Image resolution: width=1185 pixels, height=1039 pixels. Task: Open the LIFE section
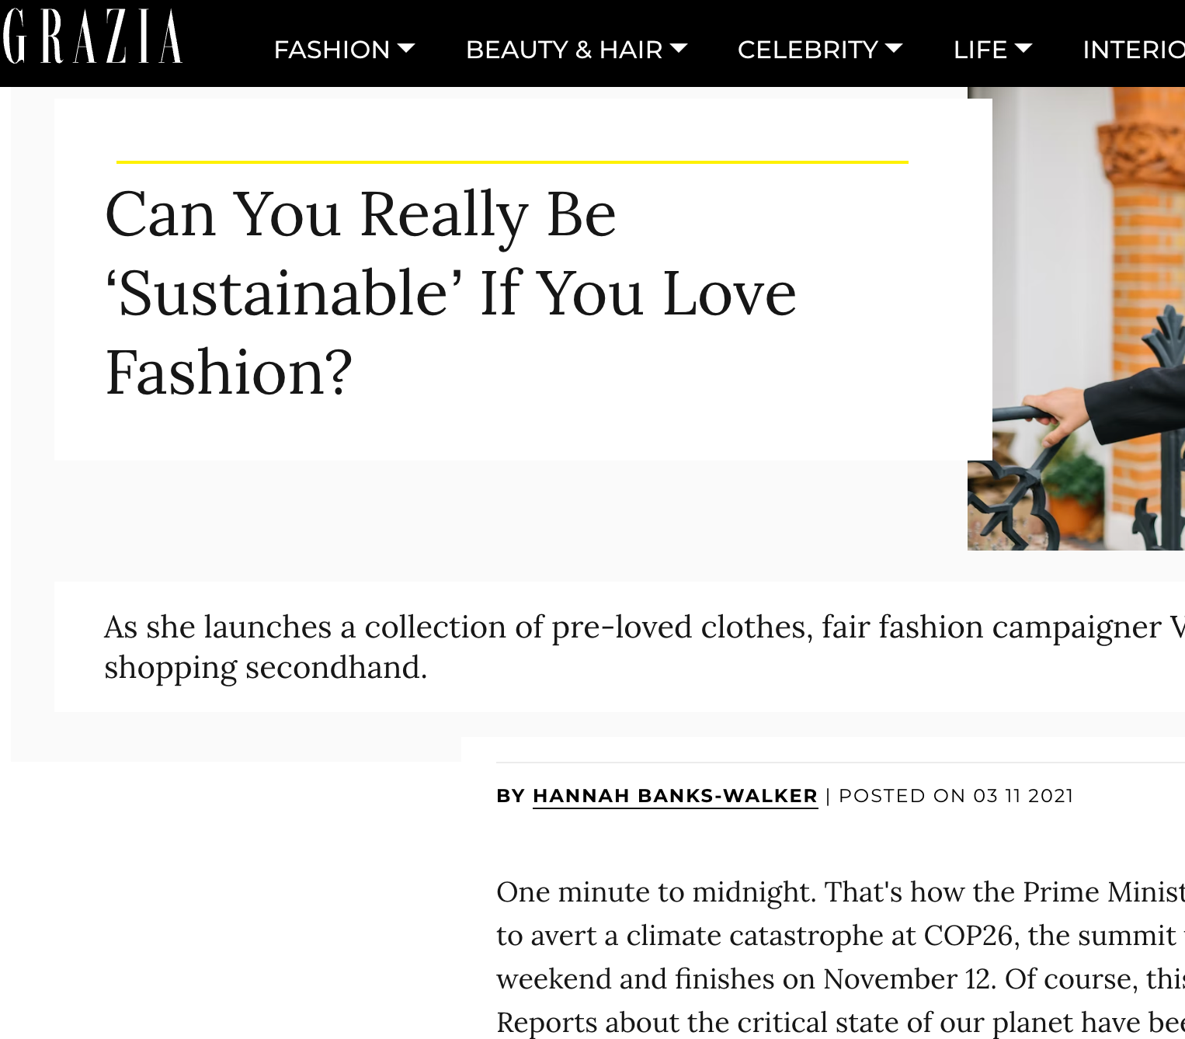click(x=982, y=49)
